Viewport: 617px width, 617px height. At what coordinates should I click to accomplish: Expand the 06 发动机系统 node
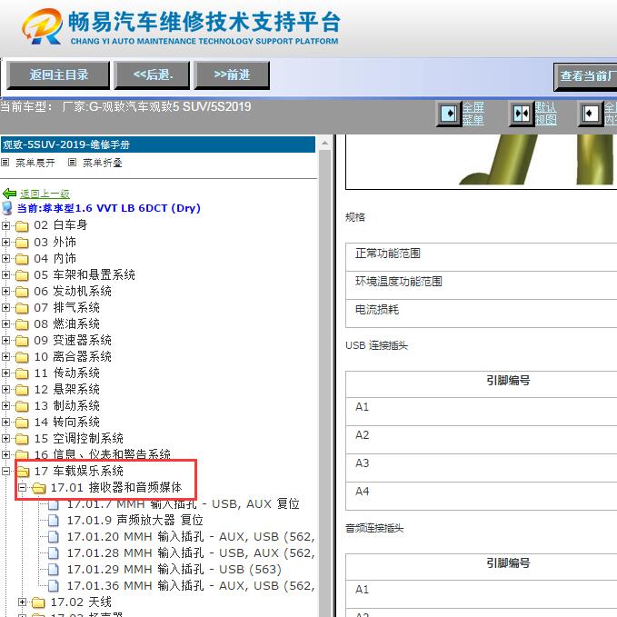point(5,291)
